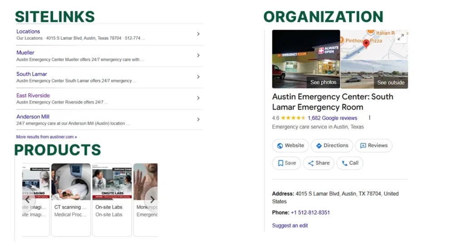
Task: Click the Share button
Action: pyautogui.click(x=318, y=163)
